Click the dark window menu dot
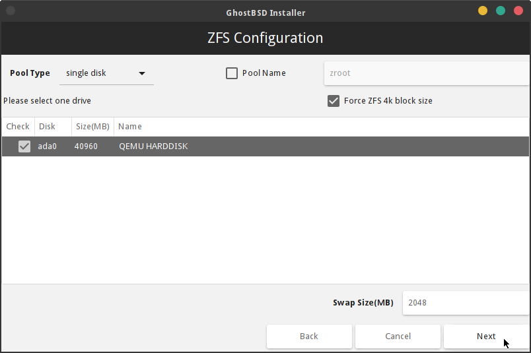The height and width of the screenshot is (353, 531). point(11,11)
